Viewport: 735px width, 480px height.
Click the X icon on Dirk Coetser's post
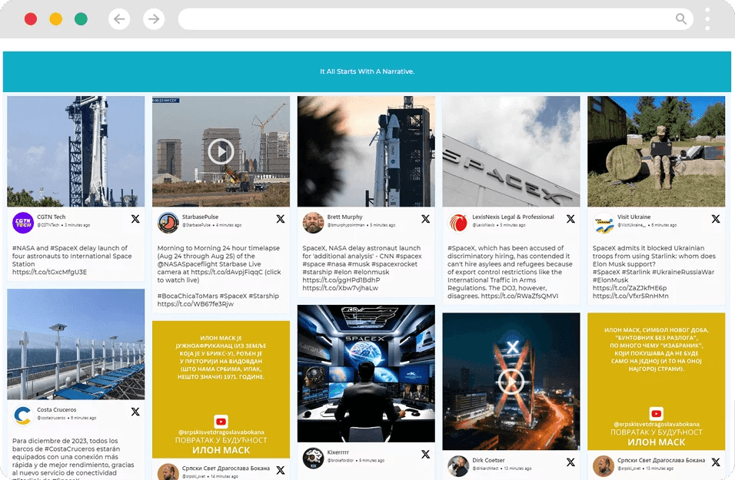pyautogui.click(x=570, y=462)
